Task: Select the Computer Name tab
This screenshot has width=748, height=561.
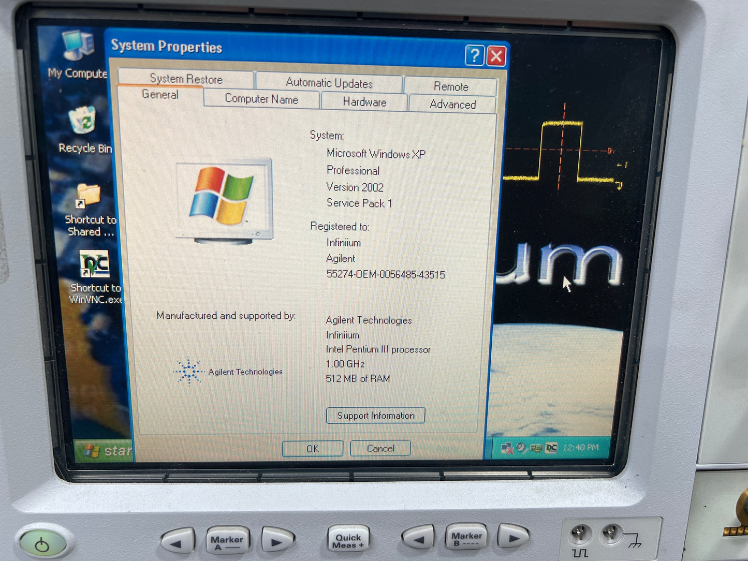Action: tap(261, 99)
